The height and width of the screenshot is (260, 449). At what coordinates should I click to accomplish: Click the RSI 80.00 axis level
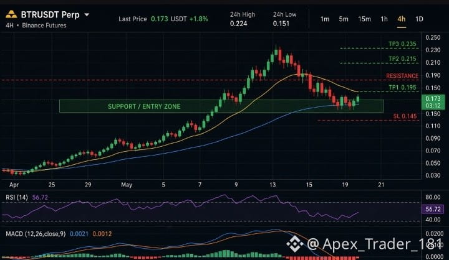coord(433,197)
